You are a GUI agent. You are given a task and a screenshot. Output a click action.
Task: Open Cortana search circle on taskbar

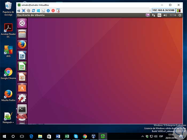click(x=13, y=136)
